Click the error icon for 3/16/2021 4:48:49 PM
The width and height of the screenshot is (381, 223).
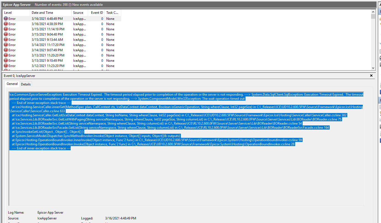(x=6, y=19)
